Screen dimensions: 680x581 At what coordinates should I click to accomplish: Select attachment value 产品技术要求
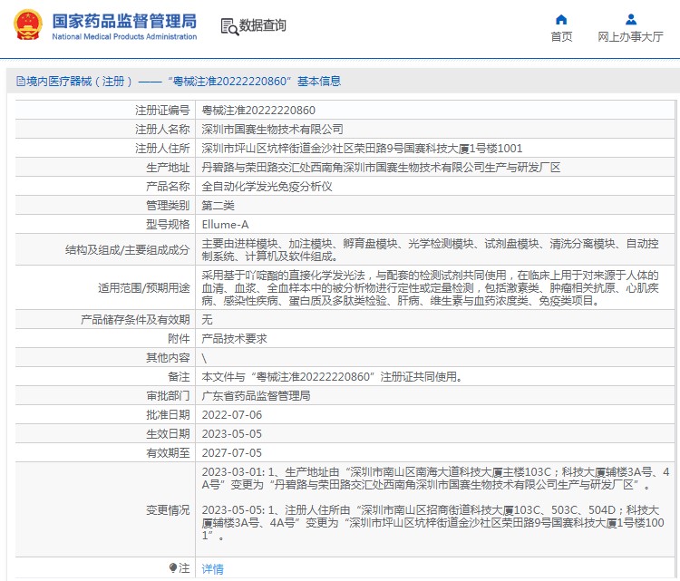point(234,339)
